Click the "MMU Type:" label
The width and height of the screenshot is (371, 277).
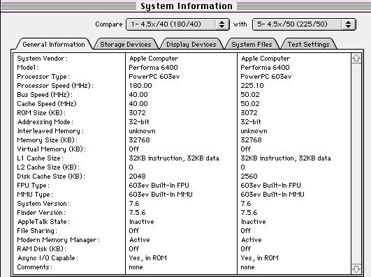(x=35, y=195)
